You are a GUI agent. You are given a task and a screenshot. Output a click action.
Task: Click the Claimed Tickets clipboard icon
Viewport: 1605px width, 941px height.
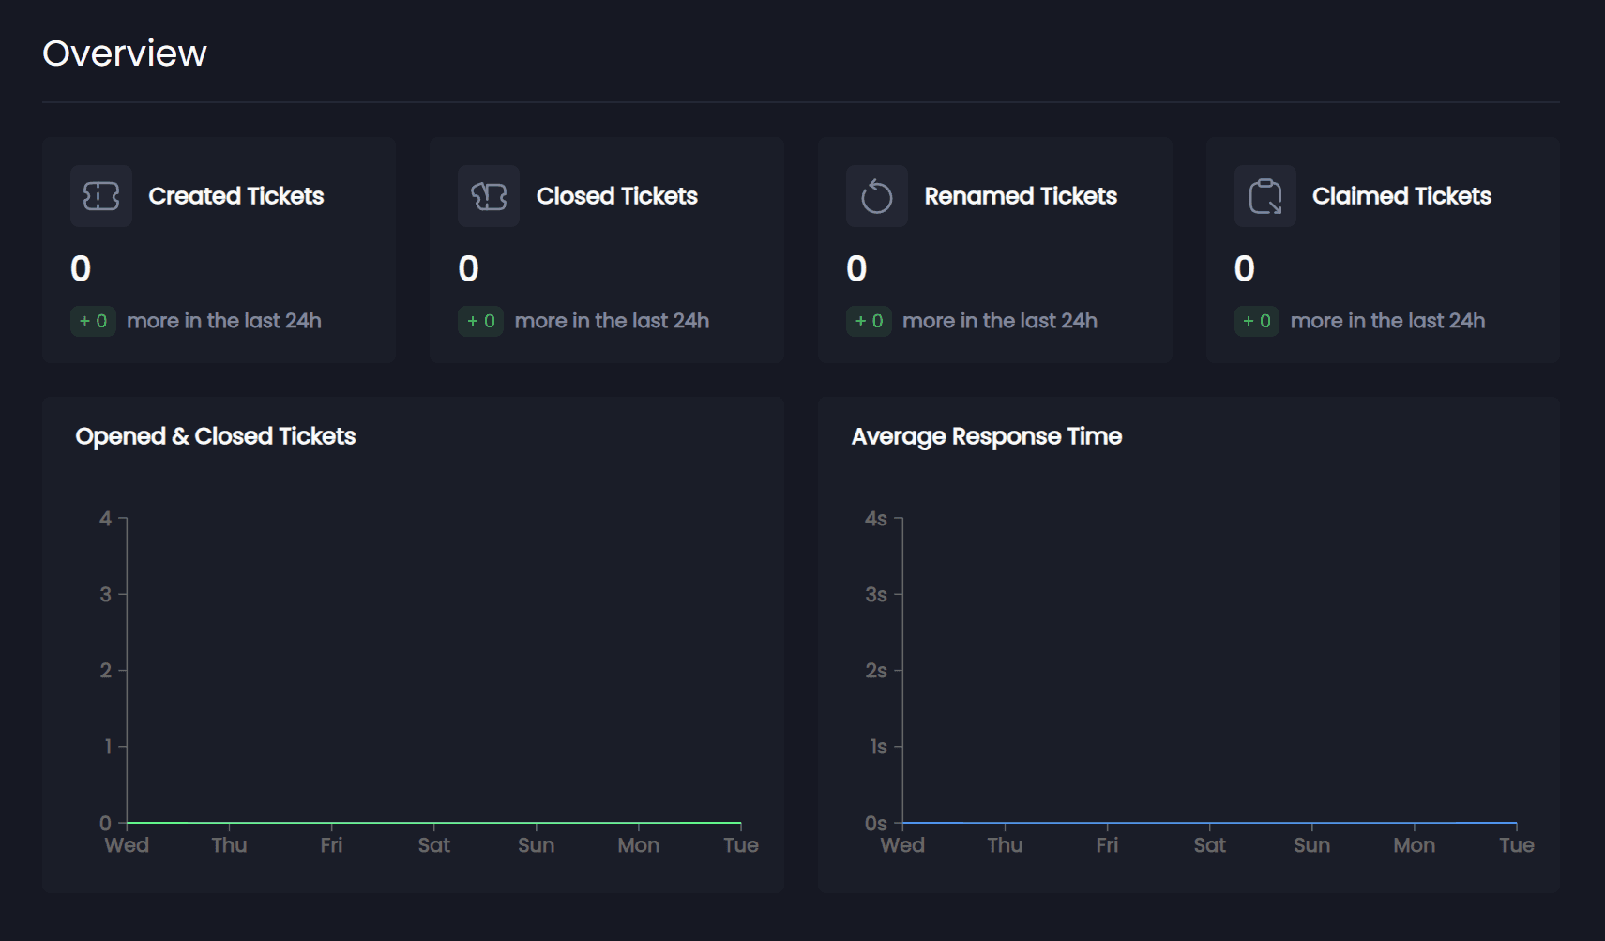tap(1264, 196)
